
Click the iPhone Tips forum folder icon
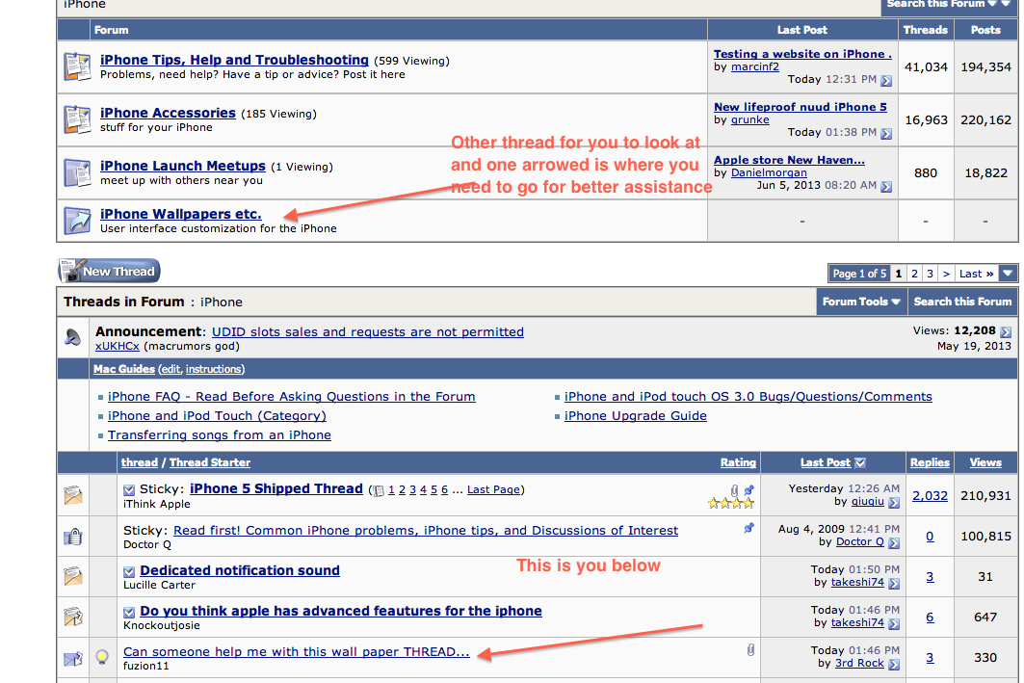(x=77, y=66)
